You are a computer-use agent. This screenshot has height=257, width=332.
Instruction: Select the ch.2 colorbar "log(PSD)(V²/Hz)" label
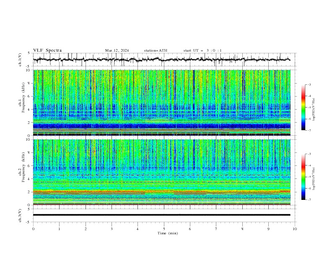pyautogui.click(x=314, y=178)
